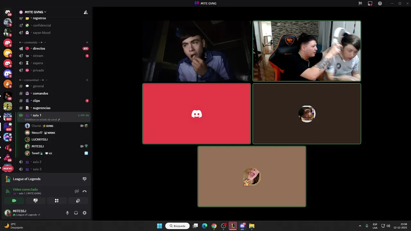This screenshot has height=231, width=411.
Task: Open the sugerencias channel
Action: 54,108
